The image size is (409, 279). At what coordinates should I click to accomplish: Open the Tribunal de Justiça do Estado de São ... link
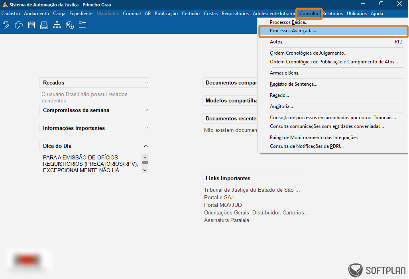[252, 190]
